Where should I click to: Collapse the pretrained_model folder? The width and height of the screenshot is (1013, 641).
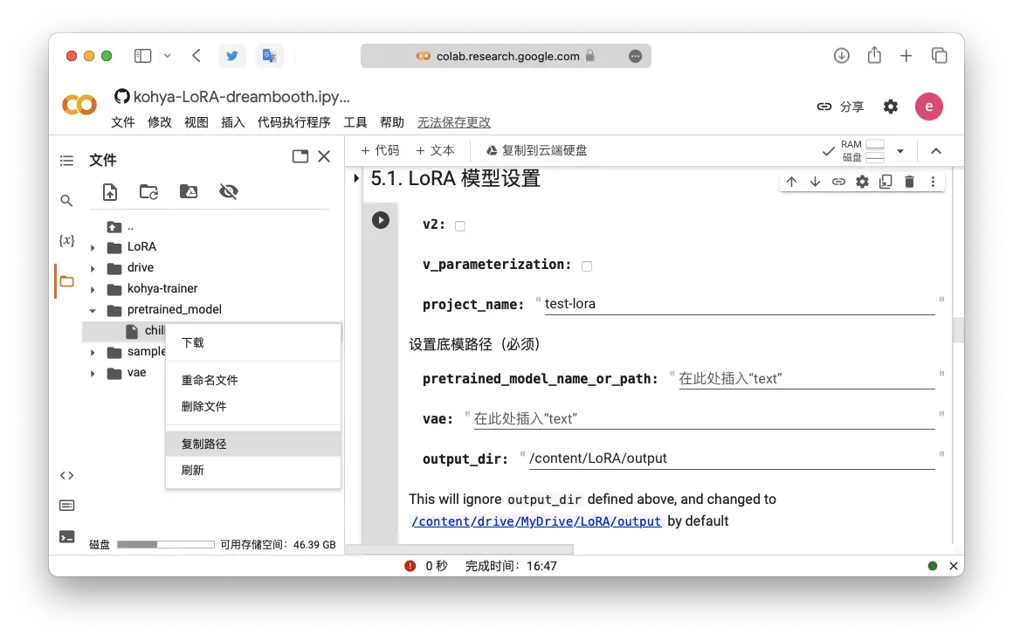[x=93, y=310]
